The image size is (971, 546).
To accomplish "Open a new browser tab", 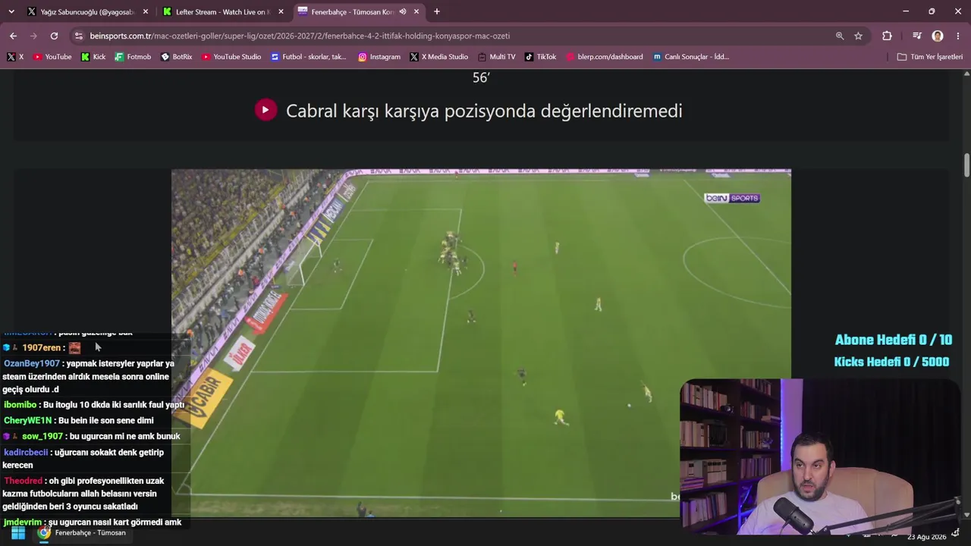I will tap(437, 12).
